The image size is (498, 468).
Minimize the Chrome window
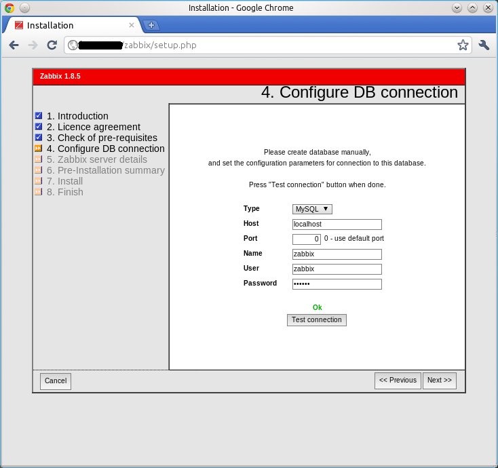(x=457, y=7)
